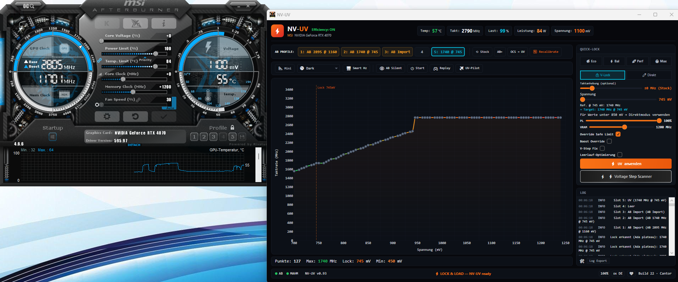Screen dimensions: 678x282
Task: Click DETACH under the Afterburner panel
Action: click(134, 145)
